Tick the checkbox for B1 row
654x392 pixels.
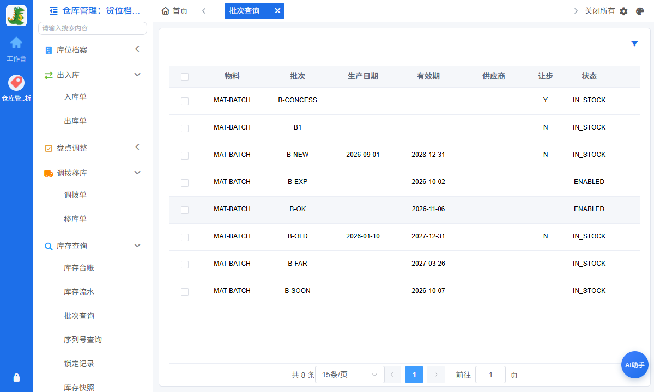coord(185,128)
